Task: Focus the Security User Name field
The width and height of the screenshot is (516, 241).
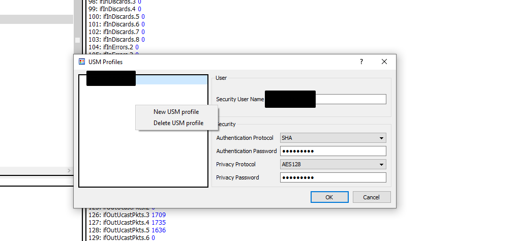Action: click(x=350, y=99)
